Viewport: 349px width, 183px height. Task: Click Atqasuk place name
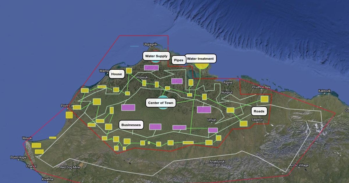point(142,77)
